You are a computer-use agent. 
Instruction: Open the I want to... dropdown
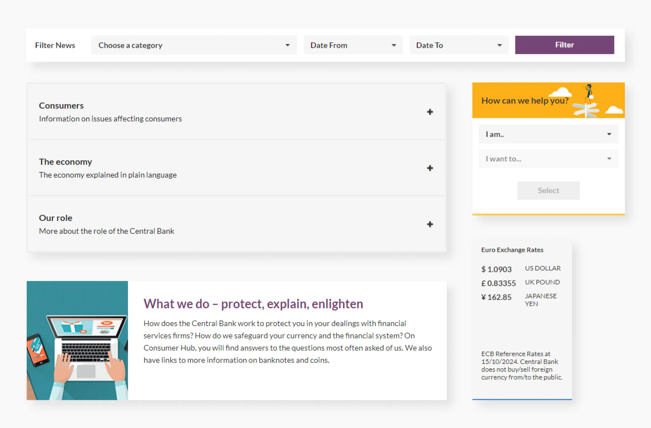pyautogui.click(x=548, y=159)
